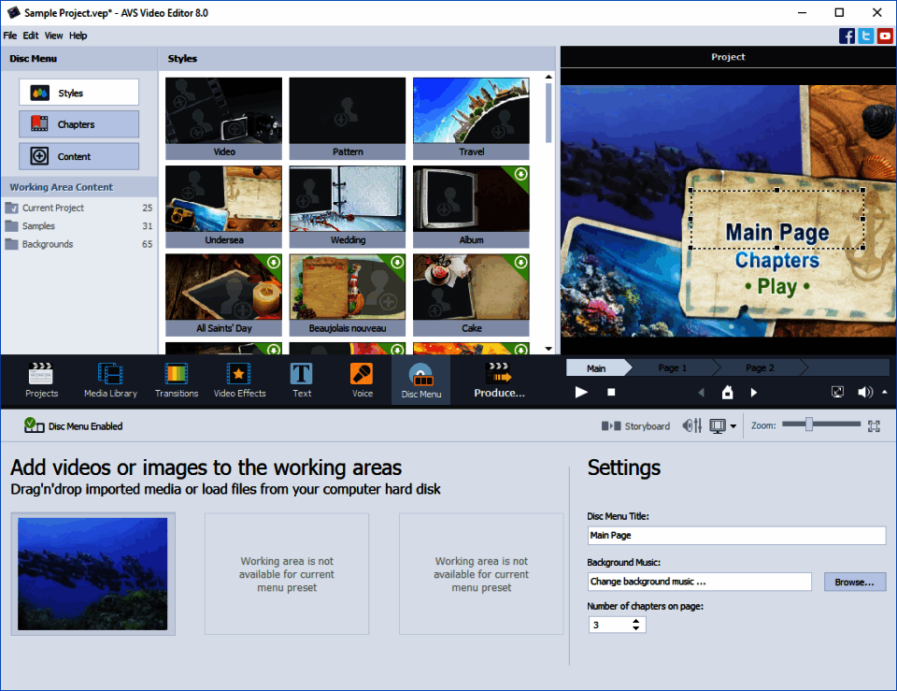Click the Browse button for background music

point(854,582)
